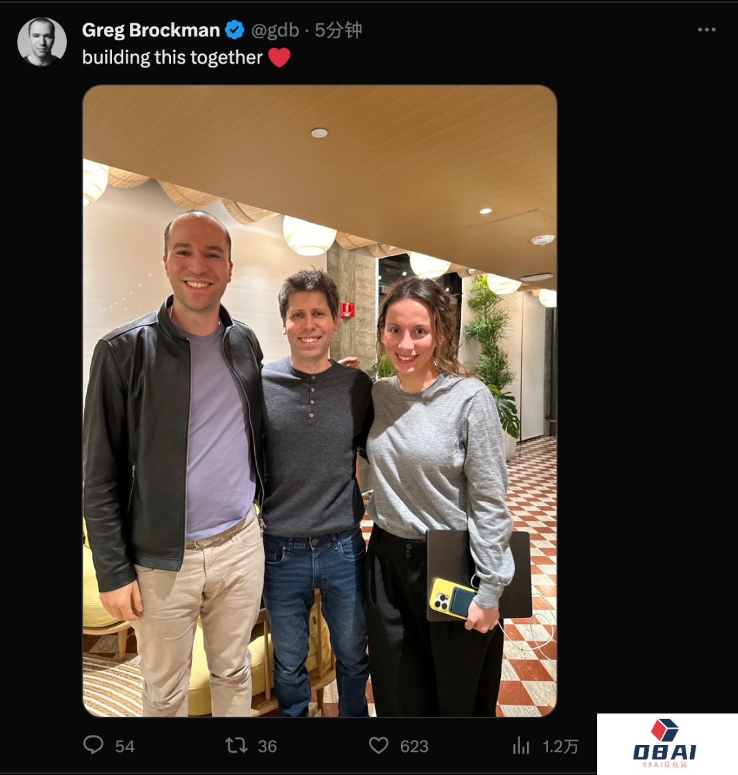Click the @gdb handle
This screenshot has height=775, width=738.
coord(275,30)
